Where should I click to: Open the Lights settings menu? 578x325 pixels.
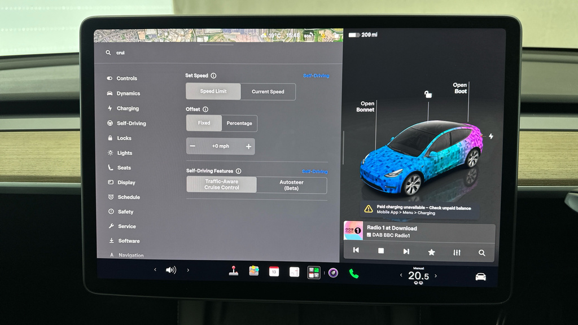[x=120, y=152]
